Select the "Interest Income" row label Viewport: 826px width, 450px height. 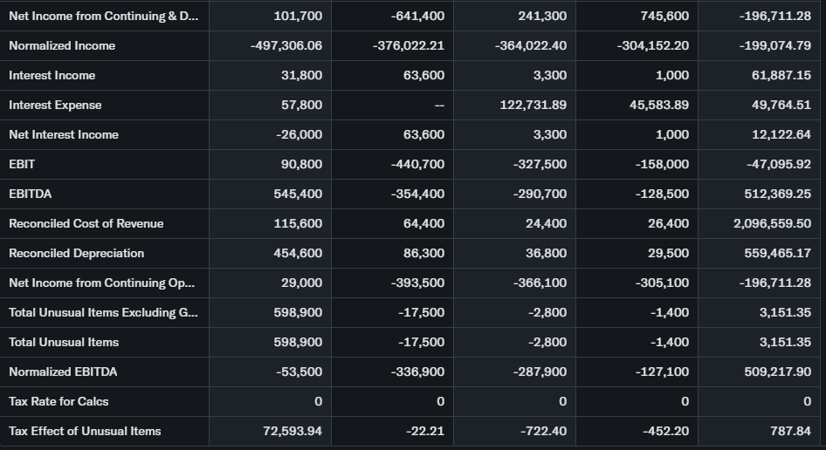pos(52,75)
